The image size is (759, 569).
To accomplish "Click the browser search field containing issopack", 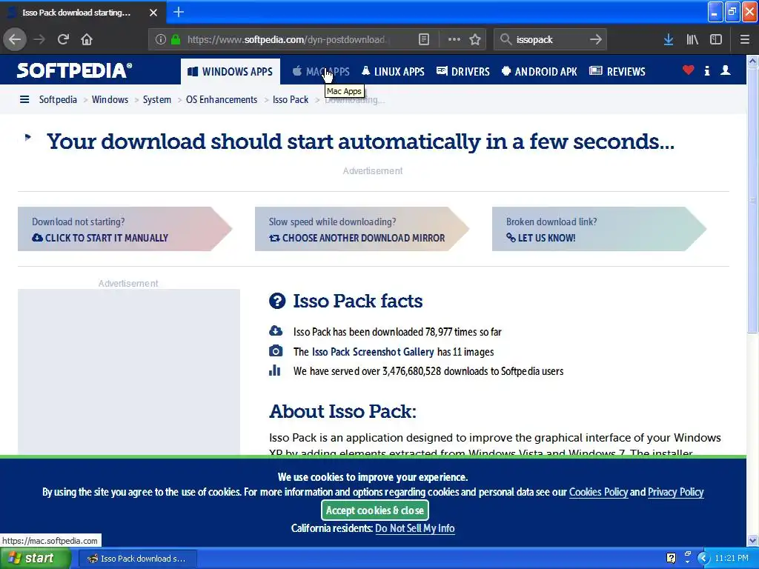I will [x=550, y=40].
